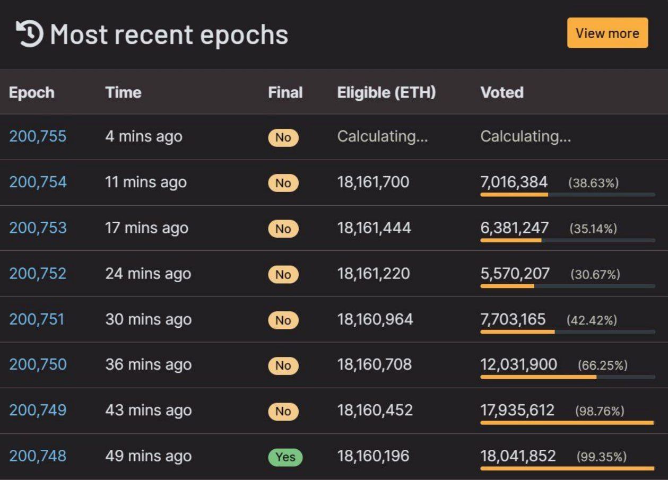Click the No badge for epoch 200,755

pyautogui.click(x=283, y=138)
